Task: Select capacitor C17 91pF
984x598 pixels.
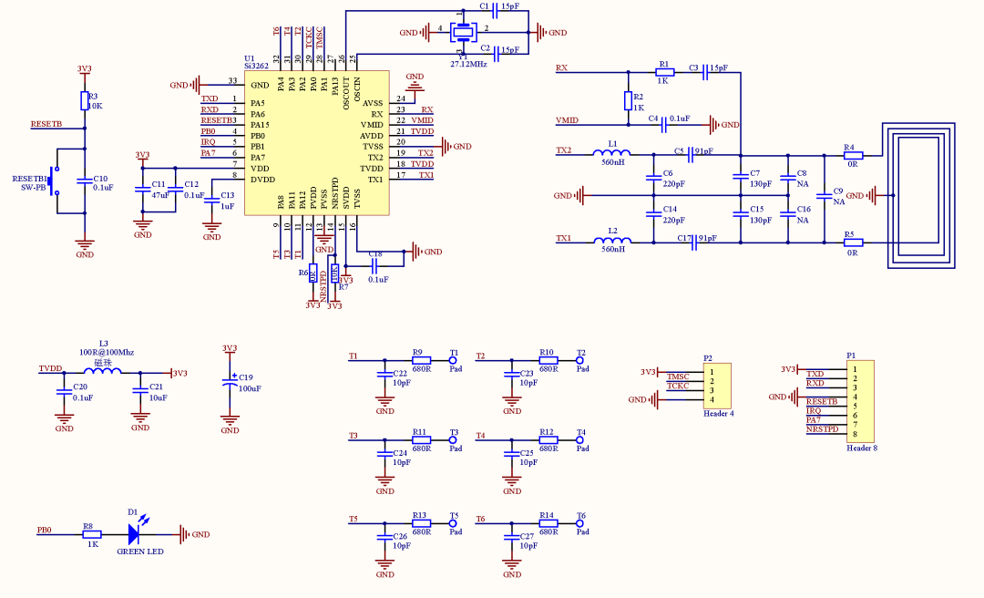Action: point(694,242)
